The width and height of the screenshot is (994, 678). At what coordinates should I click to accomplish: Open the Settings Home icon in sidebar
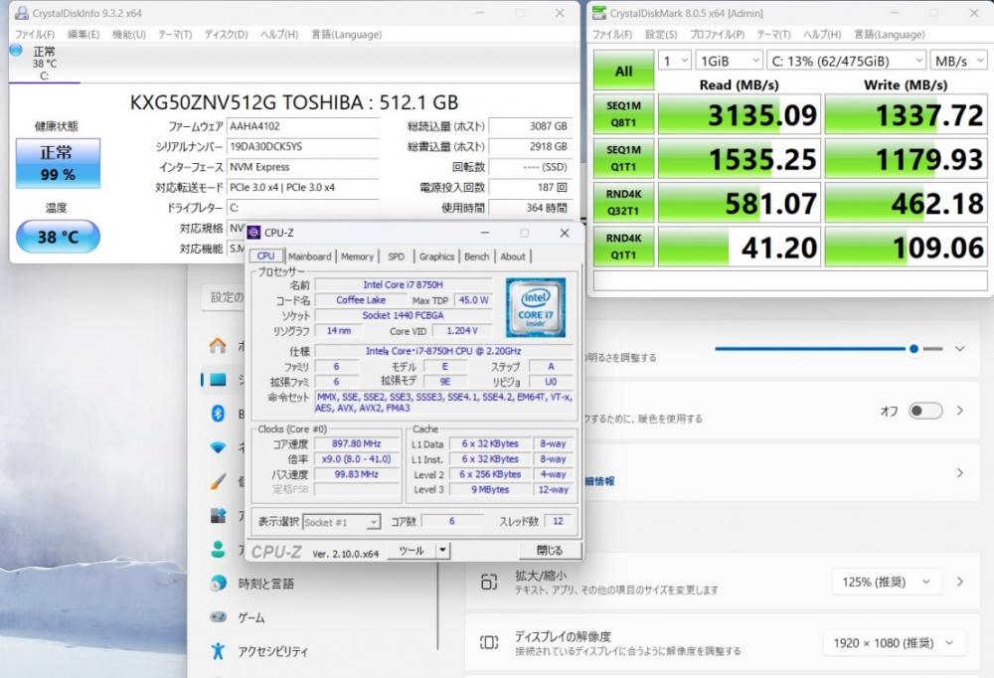(218, 346)
